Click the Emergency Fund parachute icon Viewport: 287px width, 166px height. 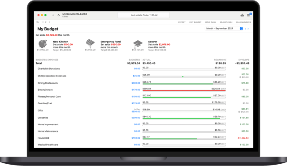coord(90,44)
